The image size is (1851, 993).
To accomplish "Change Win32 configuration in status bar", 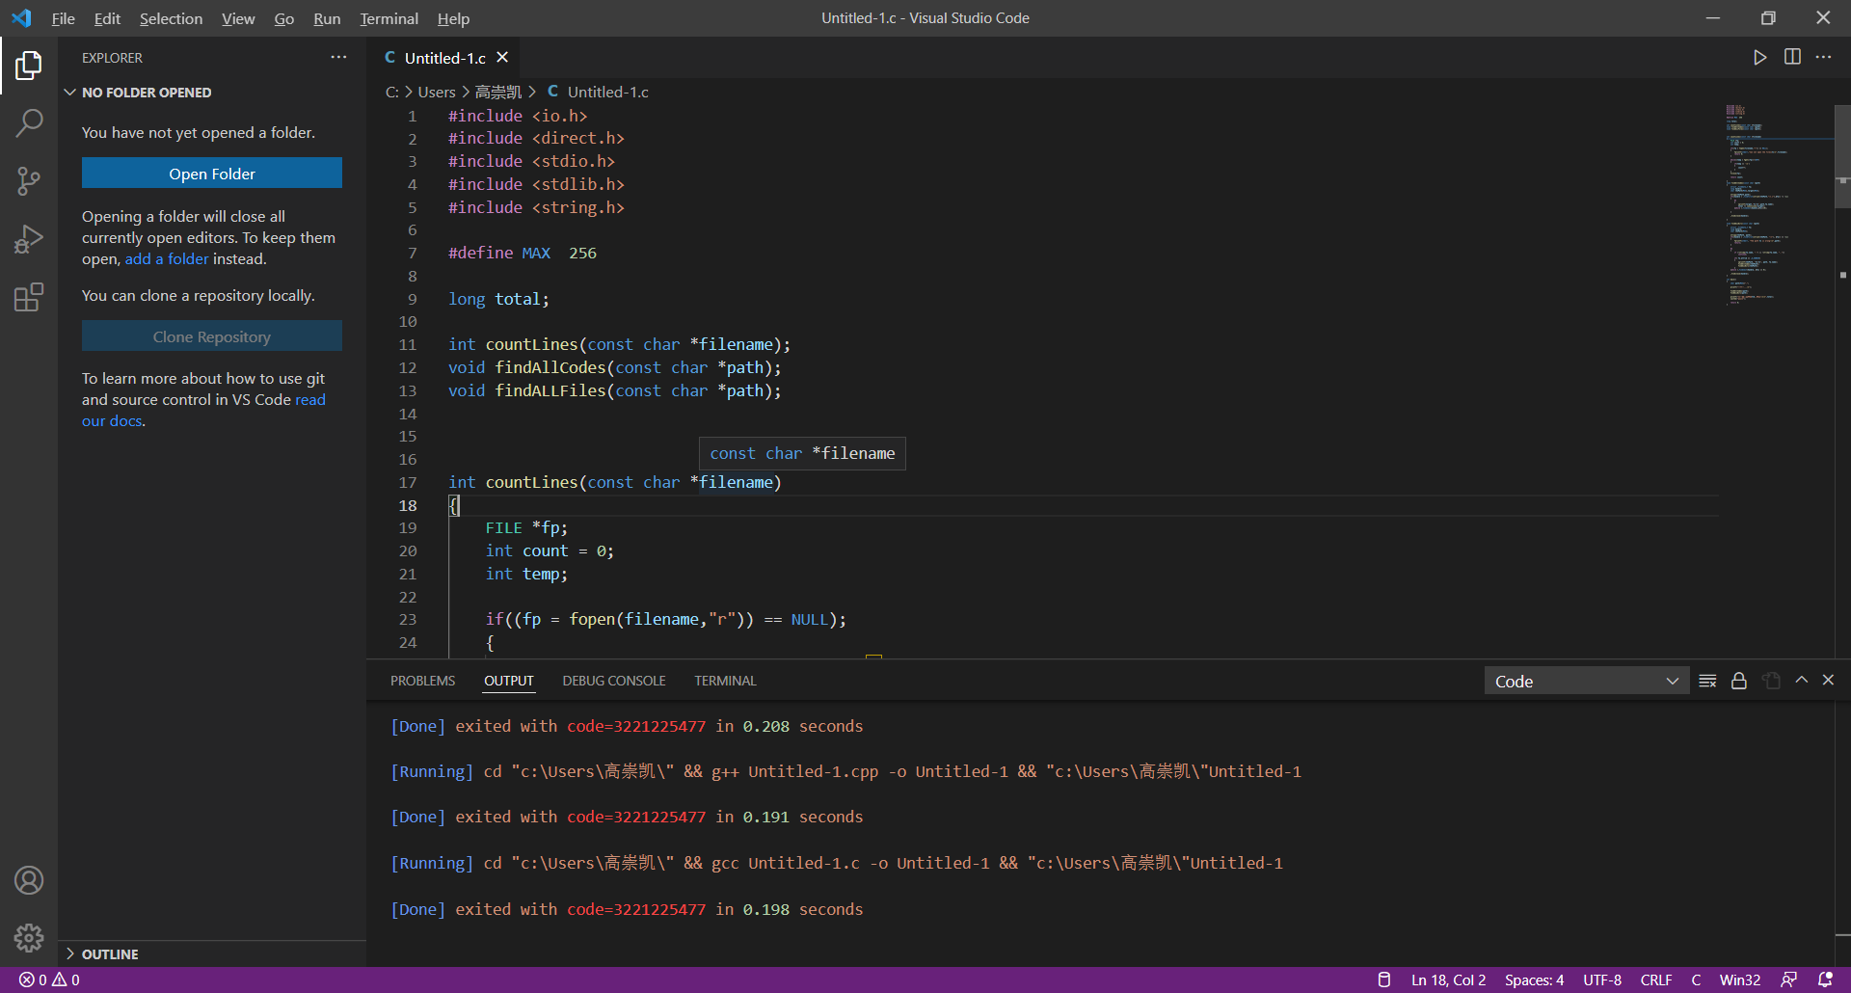I will pos(1740,980).
